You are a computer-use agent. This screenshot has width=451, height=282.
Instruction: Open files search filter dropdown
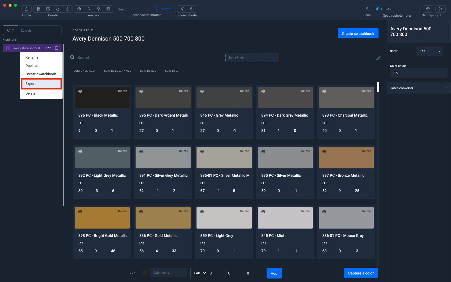[x=10, y=30]
